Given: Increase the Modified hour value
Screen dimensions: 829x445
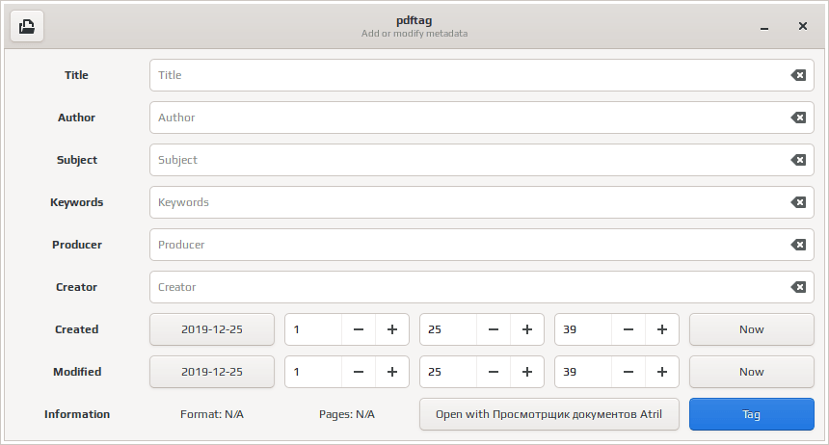Looking at the screenshot, I should [392, 372].
